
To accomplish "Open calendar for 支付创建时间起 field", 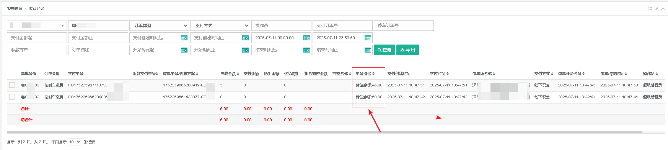I will click(184, 38).
